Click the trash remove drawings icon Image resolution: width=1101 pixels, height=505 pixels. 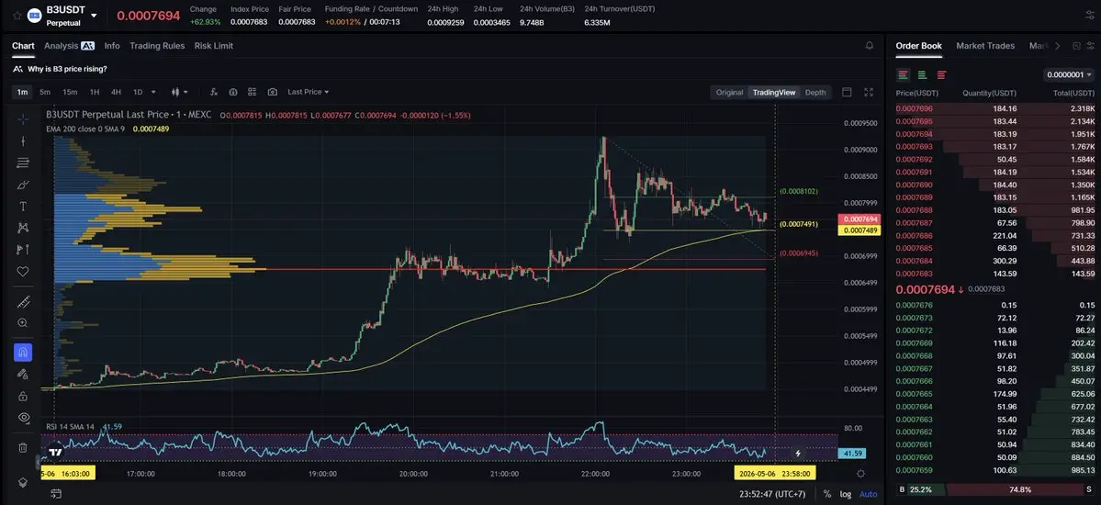[x=23, y=447]
